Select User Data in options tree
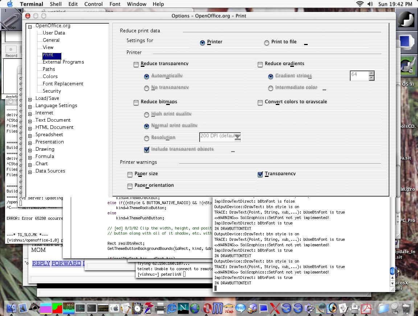The height and width of the screenshot is (316, 418). [54, 33]
